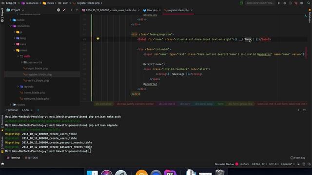Select register.blade.php in project tree

click(38, 74)
